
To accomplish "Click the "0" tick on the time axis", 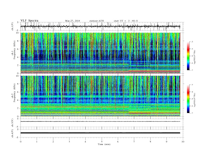I will 21,142.
